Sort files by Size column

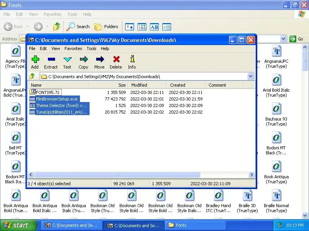[109, 85]
